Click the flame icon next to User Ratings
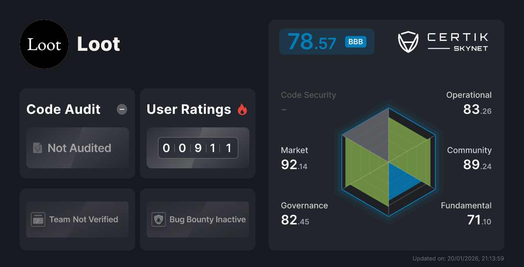This screenshot has width=524, height=267. click(242, 109)
